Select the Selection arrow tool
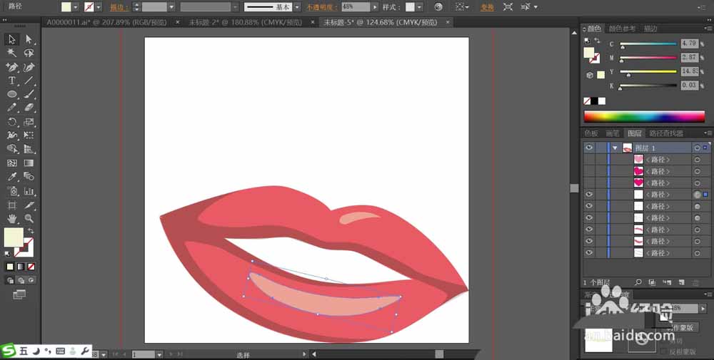This screenshot has width=714, height=360. (x=12, y=39)
